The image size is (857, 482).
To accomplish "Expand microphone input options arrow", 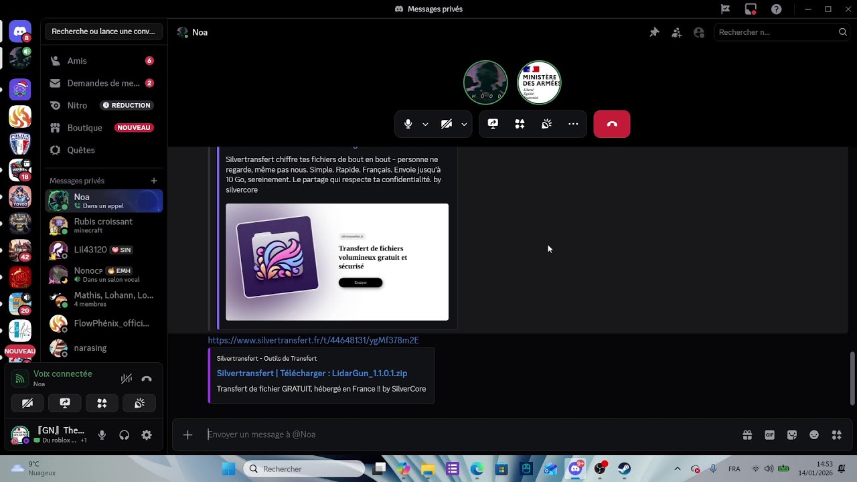I will point(425,124).
